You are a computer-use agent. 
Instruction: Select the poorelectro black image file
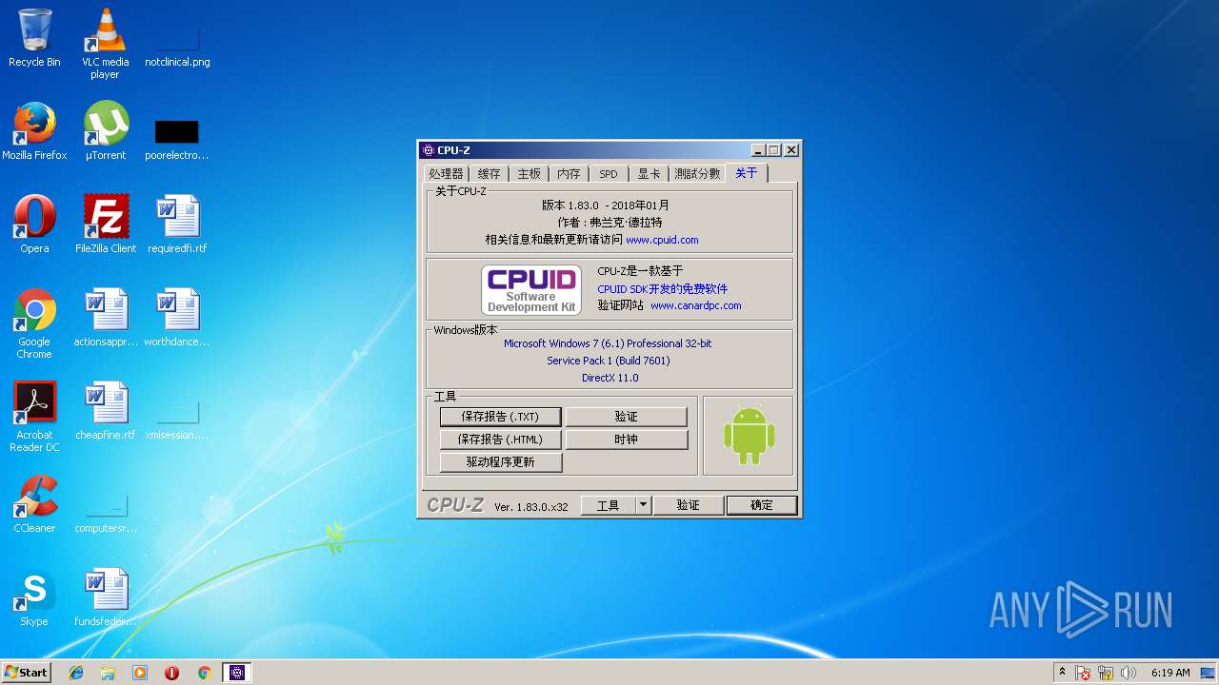coord(177,140)
